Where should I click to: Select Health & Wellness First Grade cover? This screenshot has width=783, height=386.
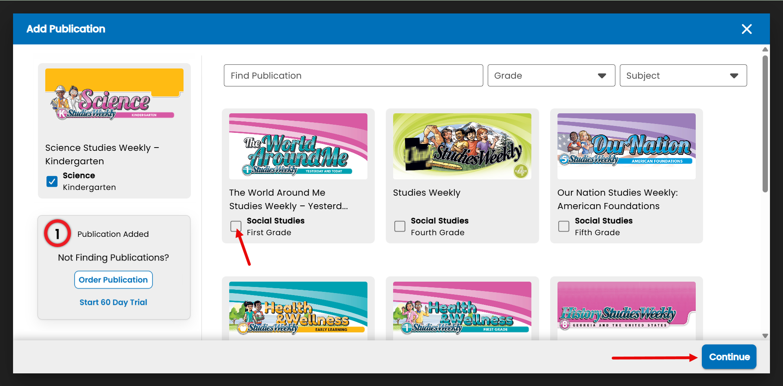pos(462,311)
